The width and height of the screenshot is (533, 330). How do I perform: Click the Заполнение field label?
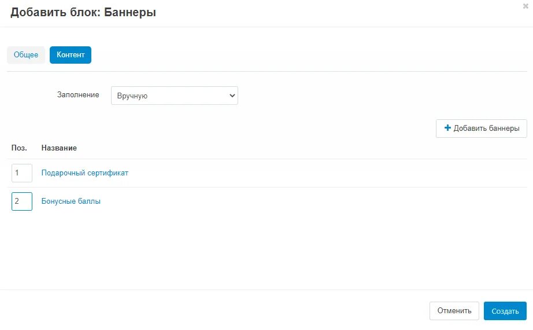point(78,95)
